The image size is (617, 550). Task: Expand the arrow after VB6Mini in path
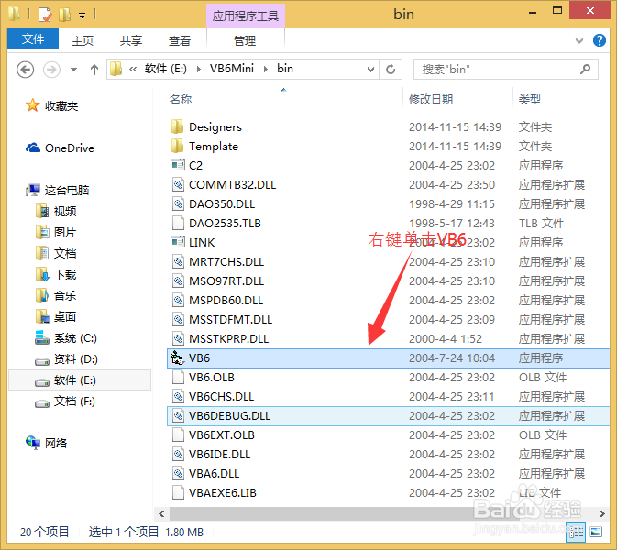point(266,70)
